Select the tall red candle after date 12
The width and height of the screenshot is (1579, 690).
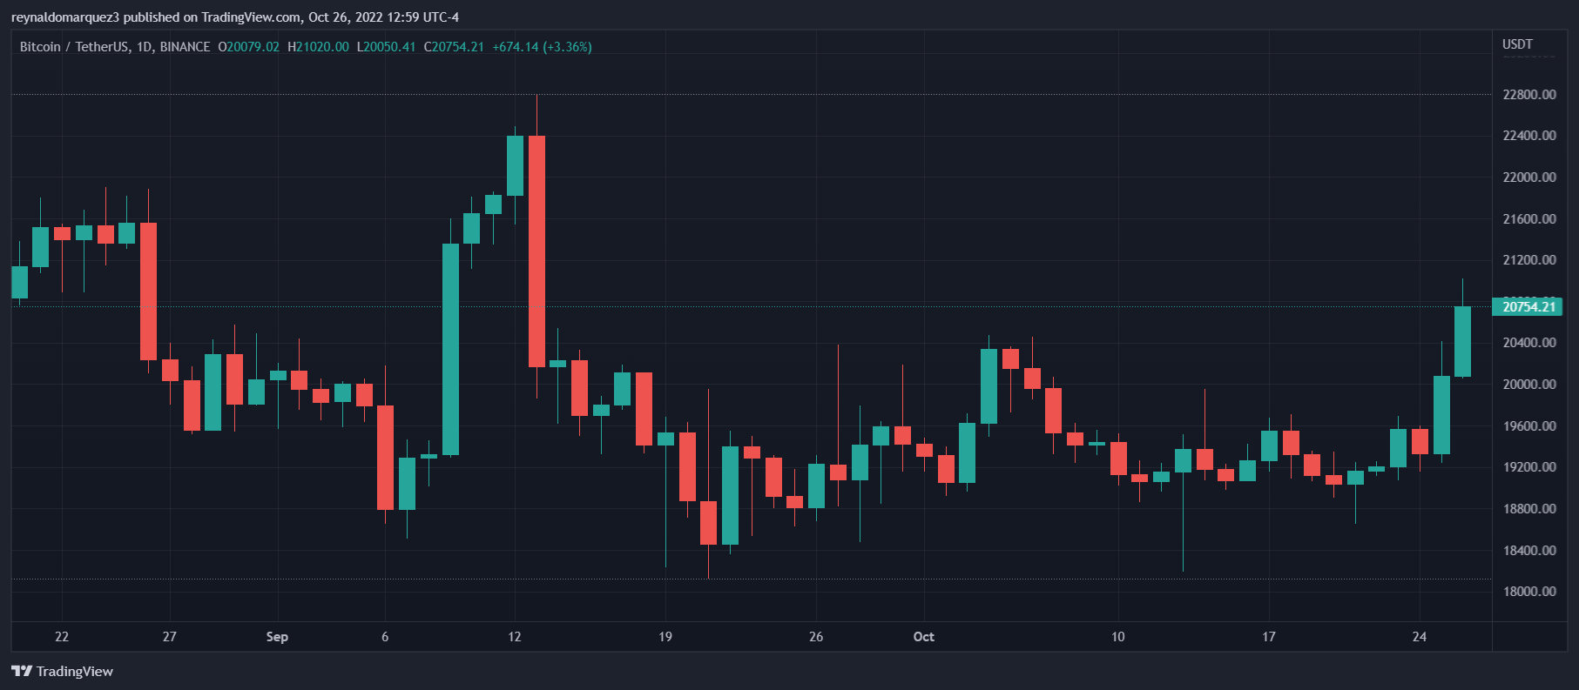pos(536,251)
